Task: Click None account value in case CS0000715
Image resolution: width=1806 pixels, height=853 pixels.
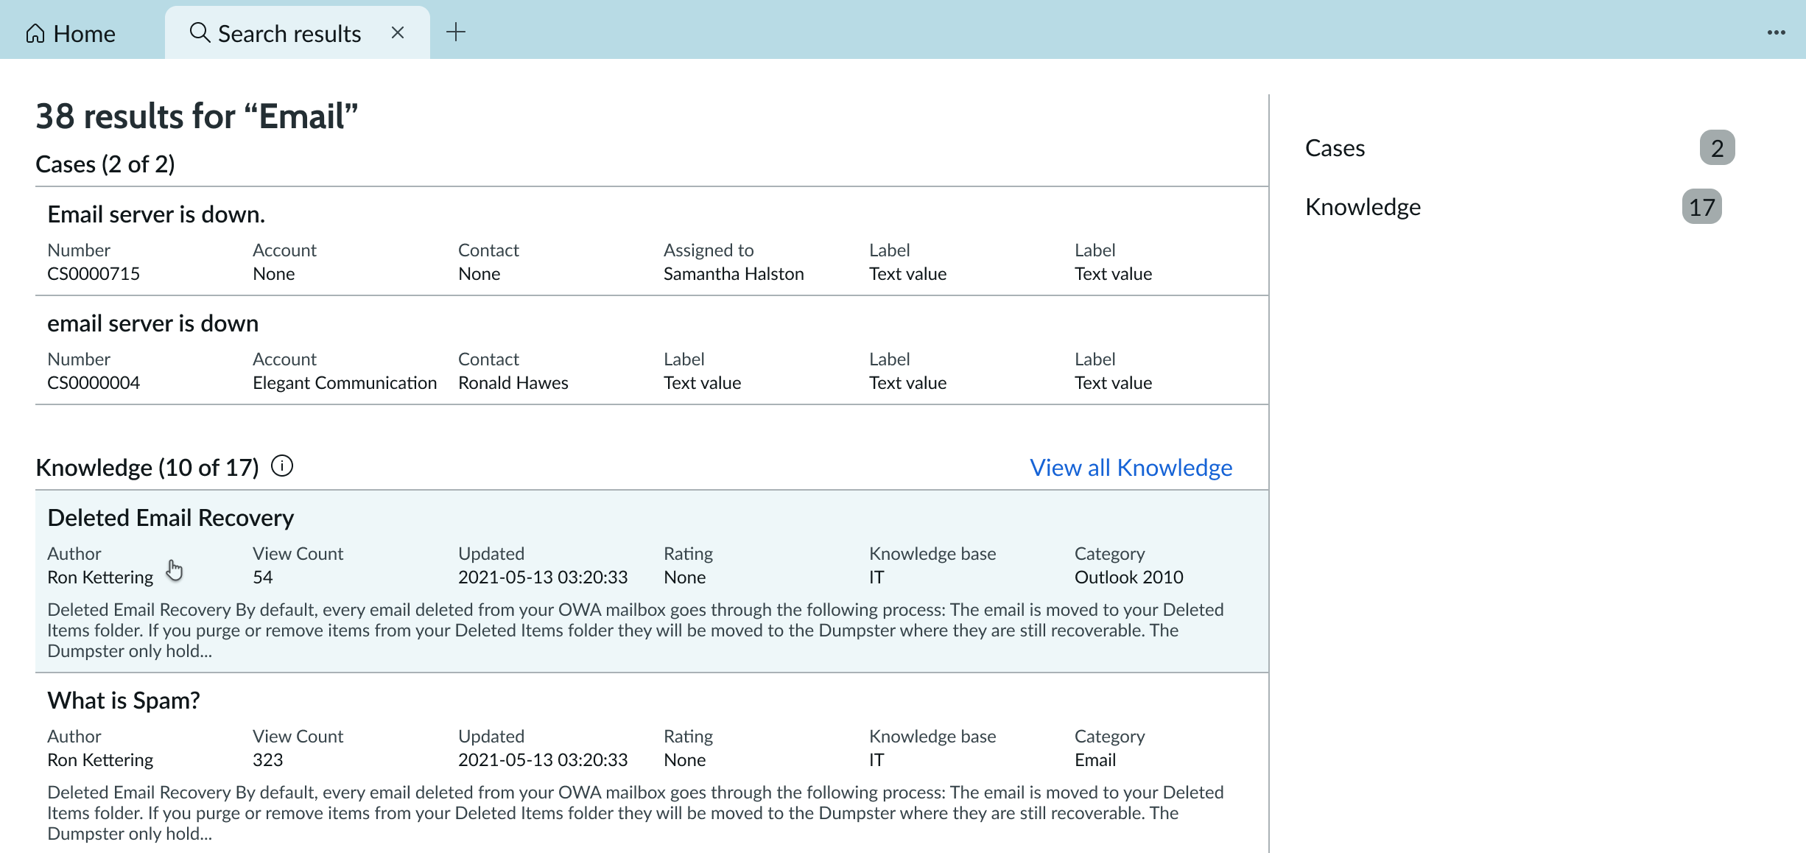Action: pyautogui.click(x=273, y=273)
